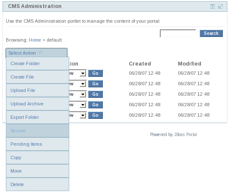Click the maximize portlet icon in header
Image resolution: width=232 pixels, height=194 pixels.
click(220, 7)
